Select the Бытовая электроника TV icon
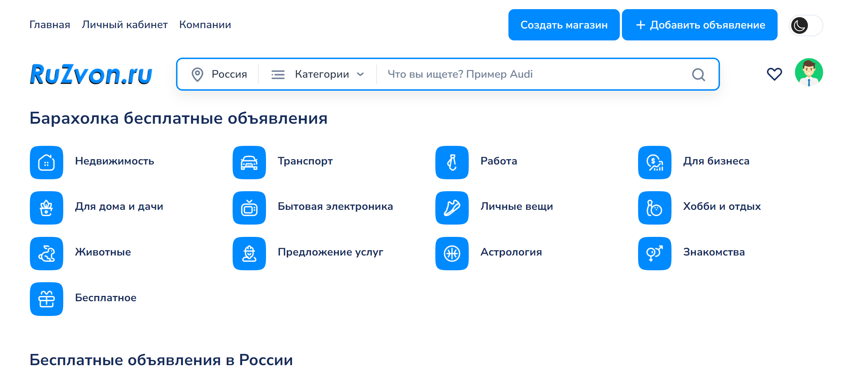 pos(249,208)
